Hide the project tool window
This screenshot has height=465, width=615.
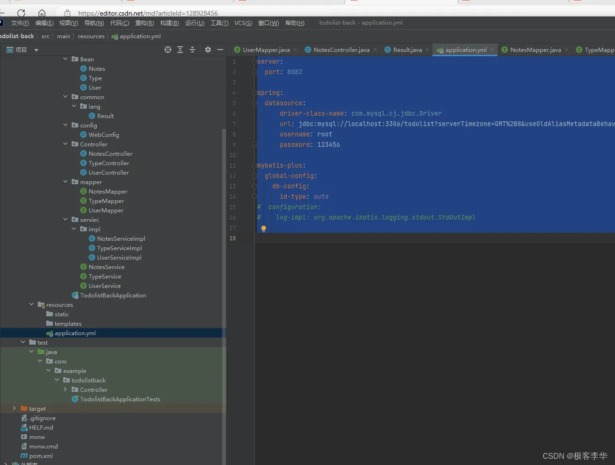tap(220, 50)
